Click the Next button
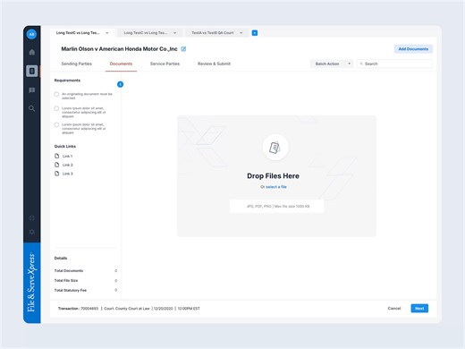 pos(419,309)
